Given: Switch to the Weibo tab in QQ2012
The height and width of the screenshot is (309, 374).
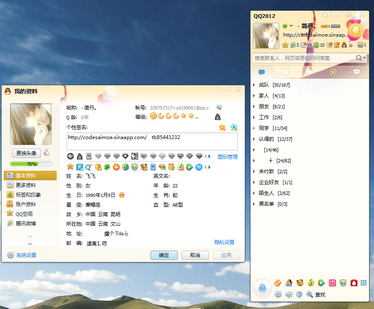Looking at the screenshot, I should [x=333, y=72].
